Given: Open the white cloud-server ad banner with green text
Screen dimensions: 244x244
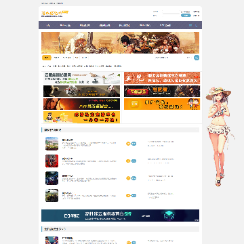Looking at the screenshot, I should click(x=81, y=78).
